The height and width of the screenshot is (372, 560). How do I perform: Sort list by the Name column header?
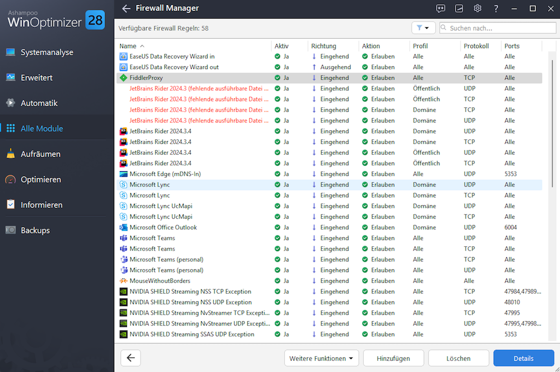click(128, 46)
